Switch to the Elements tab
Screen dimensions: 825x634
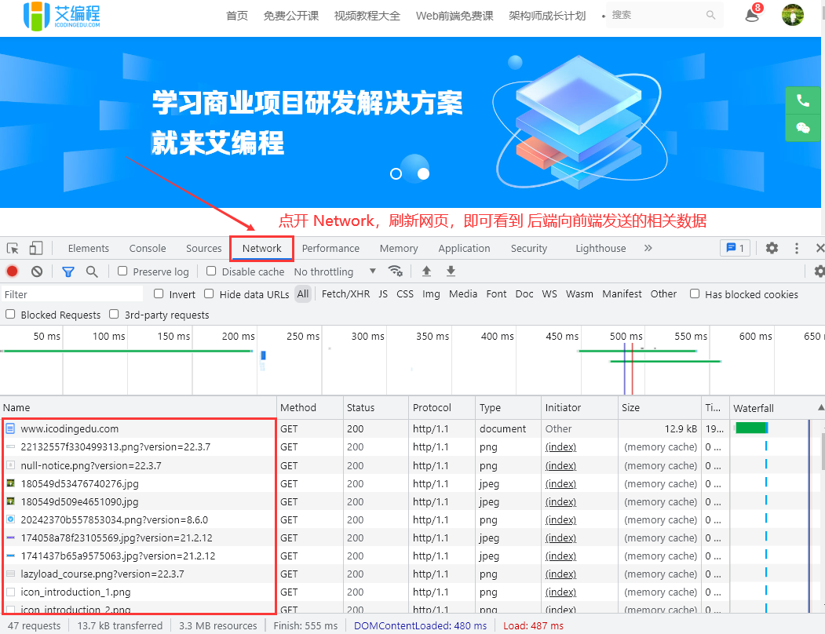(x=89, y=248)
